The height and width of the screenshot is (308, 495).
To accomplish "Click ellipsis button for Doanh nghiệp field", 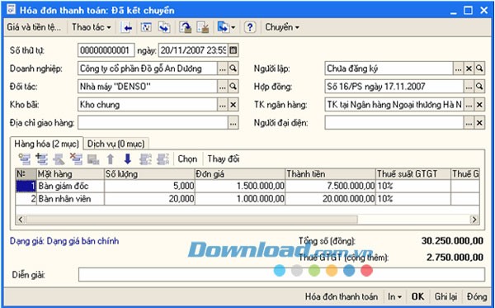I will [x=223, y=69].
